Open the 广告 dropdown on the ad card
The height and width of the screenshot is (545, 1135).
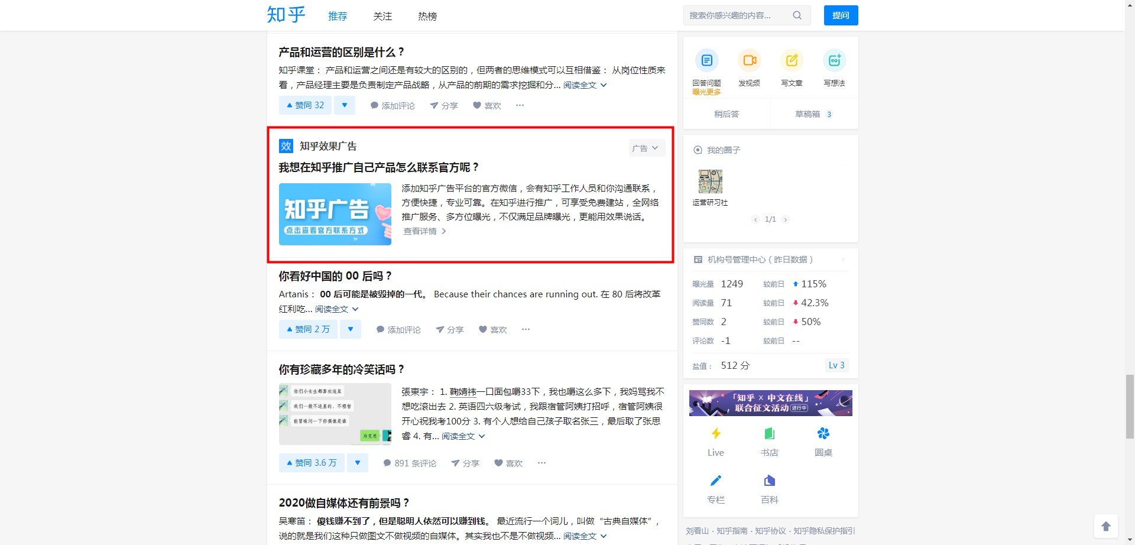pos(647,148)
